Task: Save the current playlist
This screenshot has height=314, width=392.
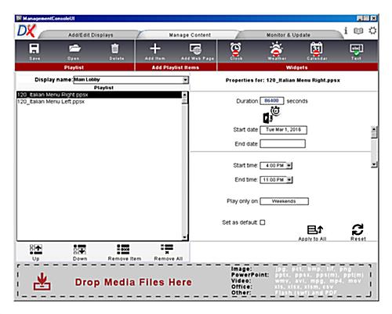Action: (34, 52)
